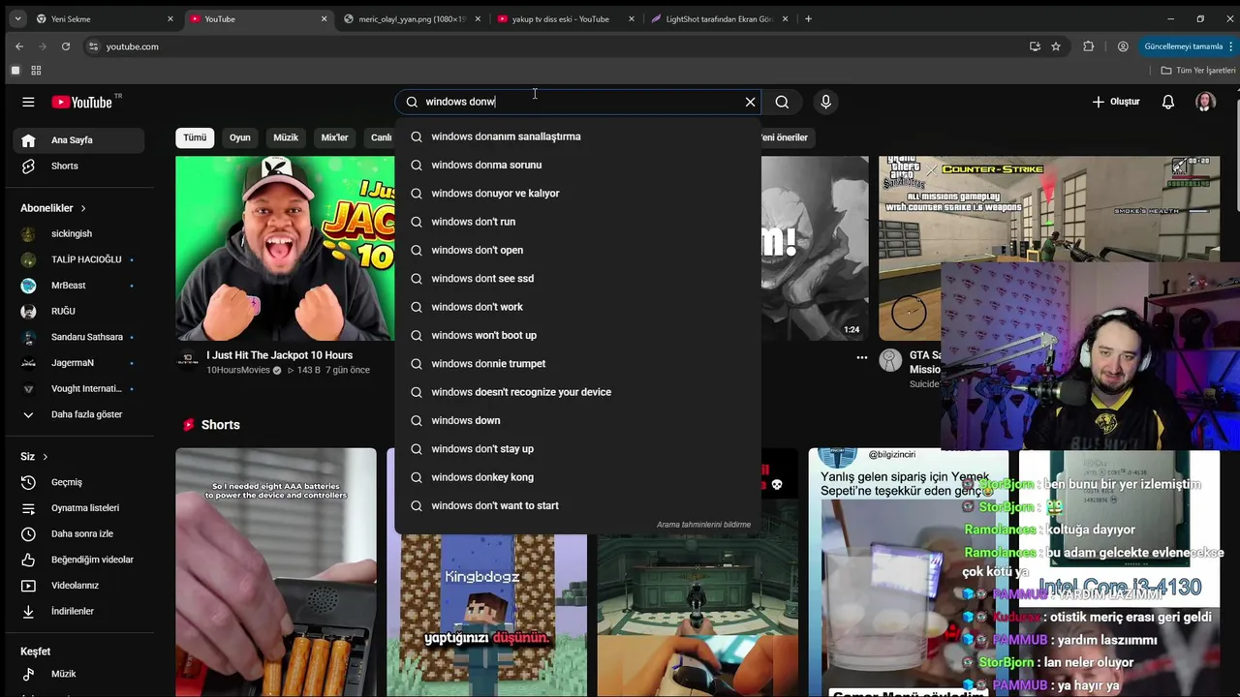The height and width of the screenshot is (697, 1240).
Task: Open MrBeast channel subscription
Action: pos(79,286)
